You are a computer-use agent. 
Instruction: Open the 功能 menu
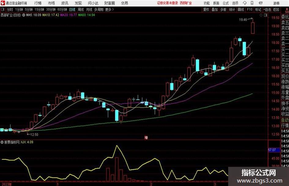pos(207,3)
